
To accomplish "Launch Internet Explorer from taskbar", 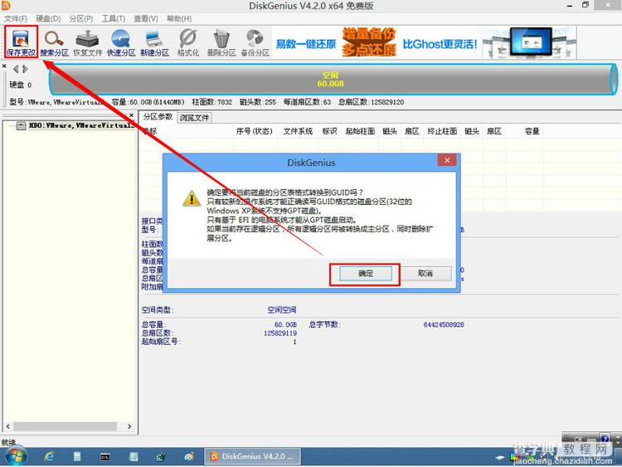I will pos(49,457).
